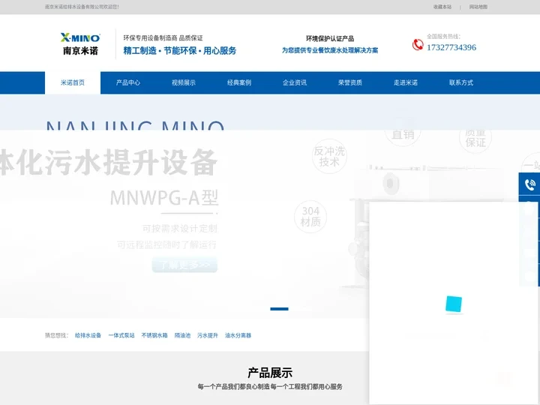The width and height of the screenshot is (540, 405).
Task: Click the 给排水设备 keyword link
Action: point(88,335)
